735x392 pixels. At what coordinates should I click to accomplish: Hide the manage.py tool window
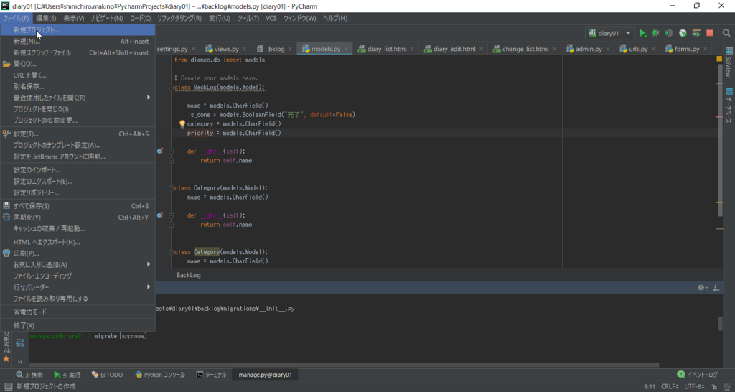pos(716,287)
